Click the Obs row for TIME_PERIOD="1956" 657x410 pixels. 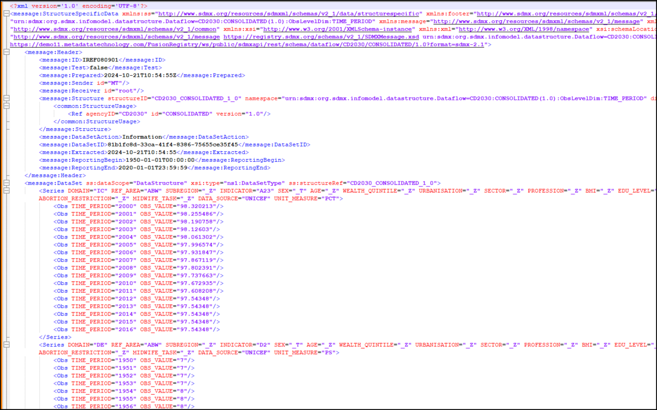tap(124, 406)
